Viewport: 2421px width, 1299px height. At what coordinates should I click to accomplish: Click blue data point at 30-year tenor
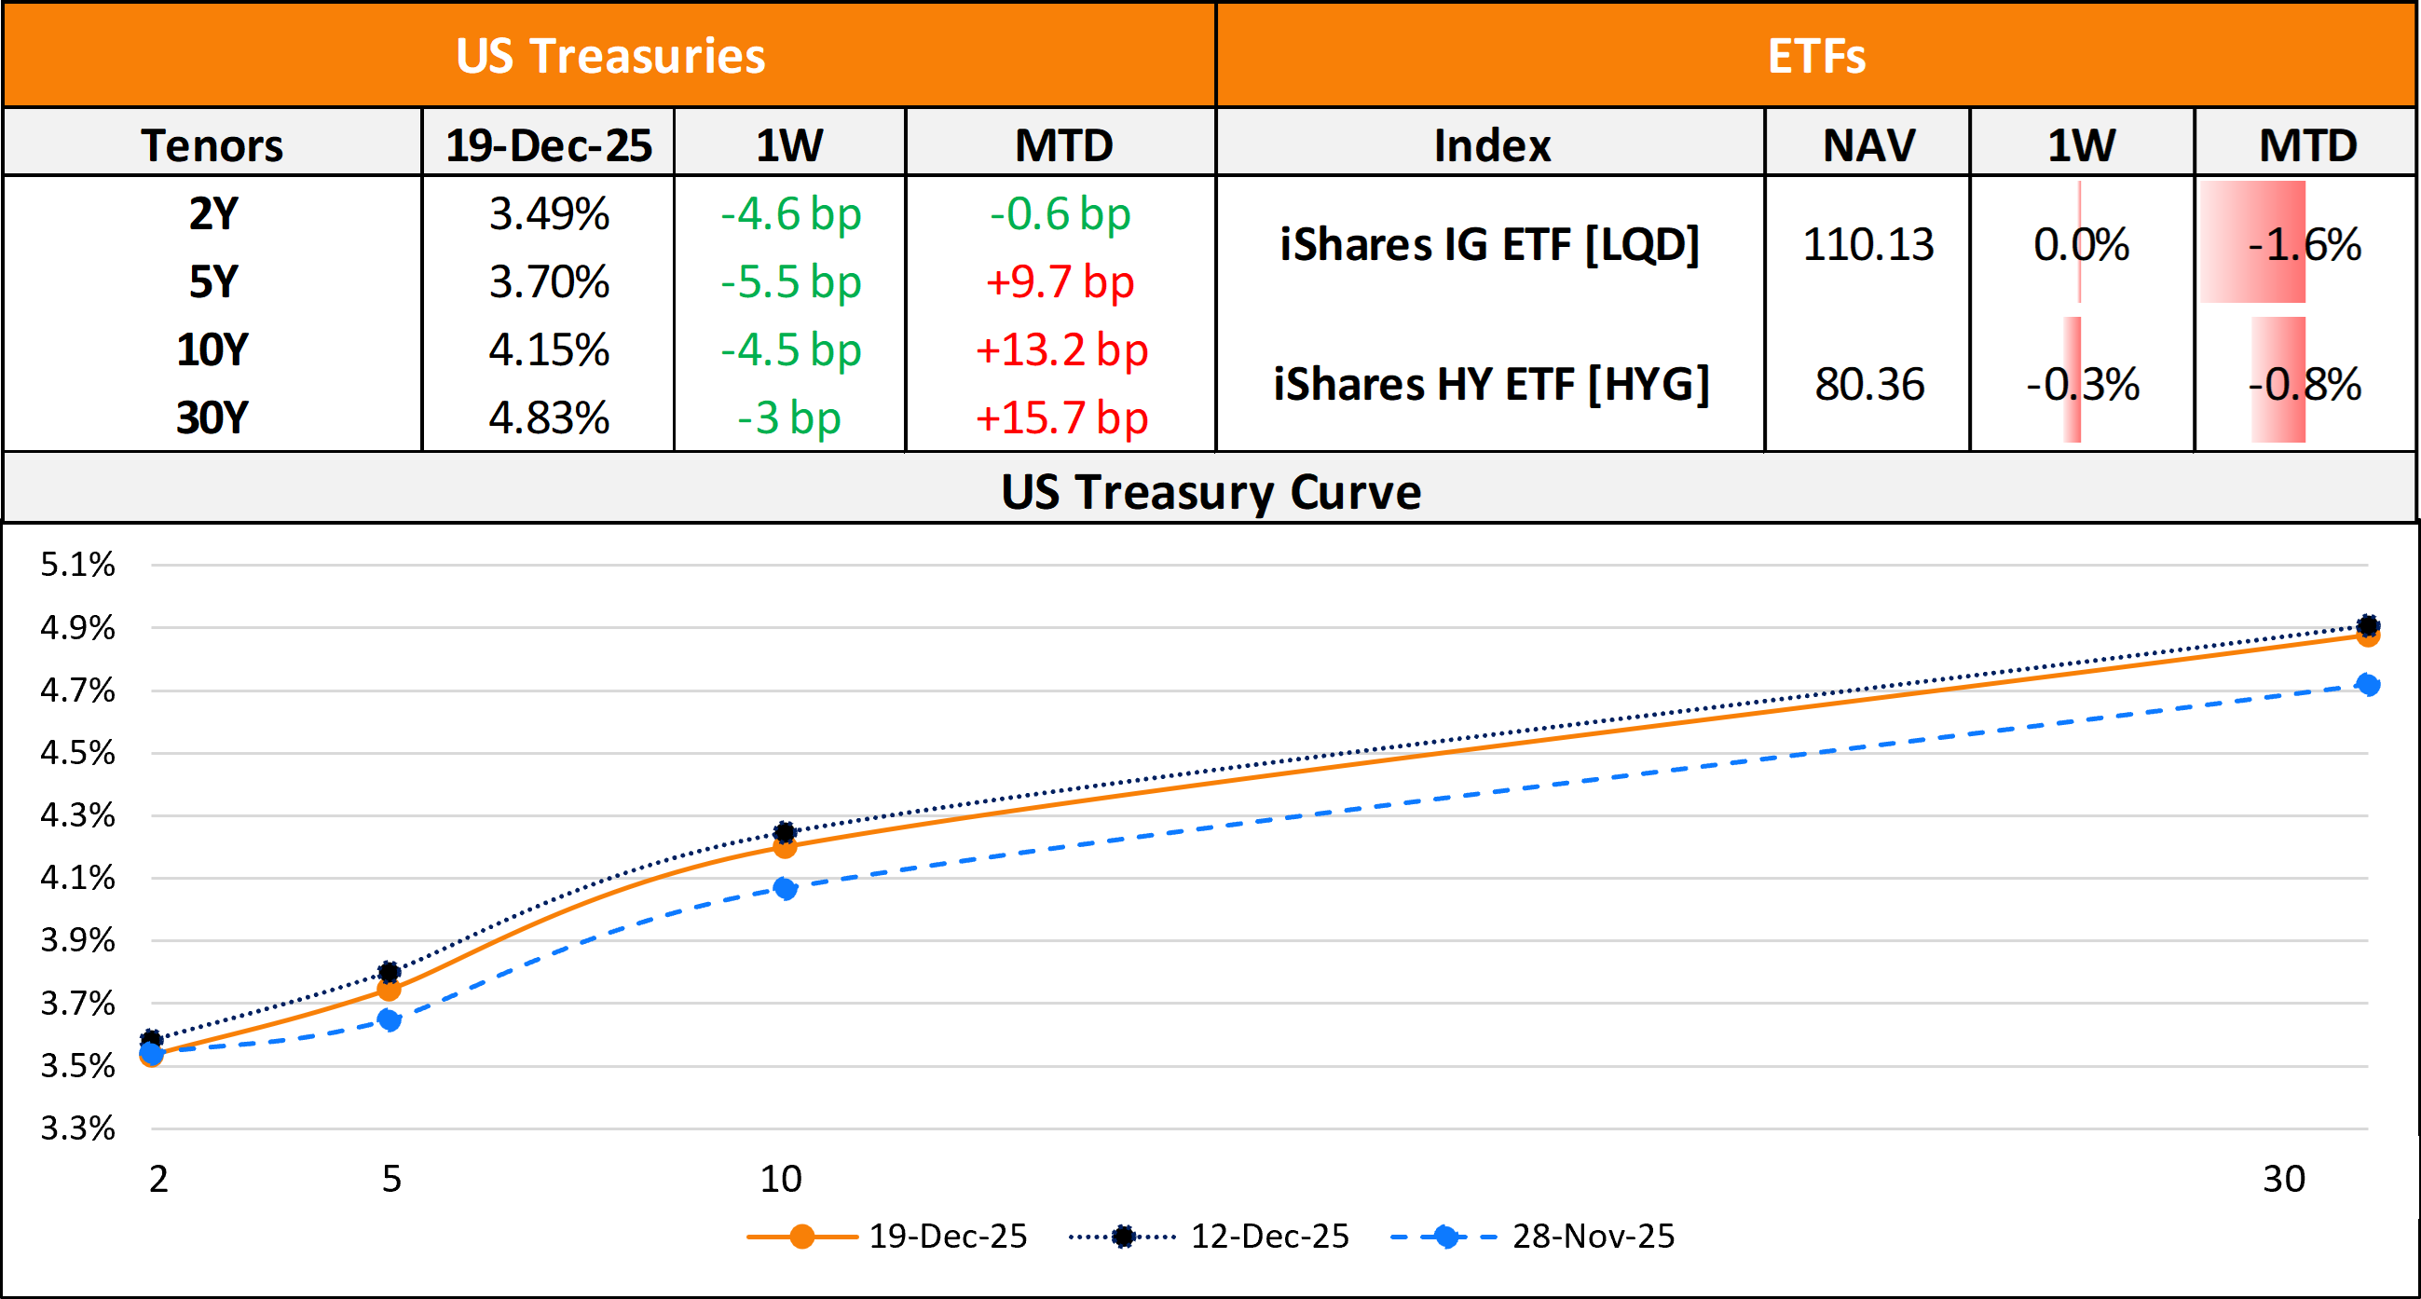[2369, 684]
